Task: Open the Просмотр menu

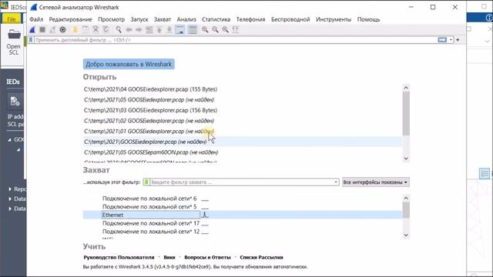Action: point(111,19)
